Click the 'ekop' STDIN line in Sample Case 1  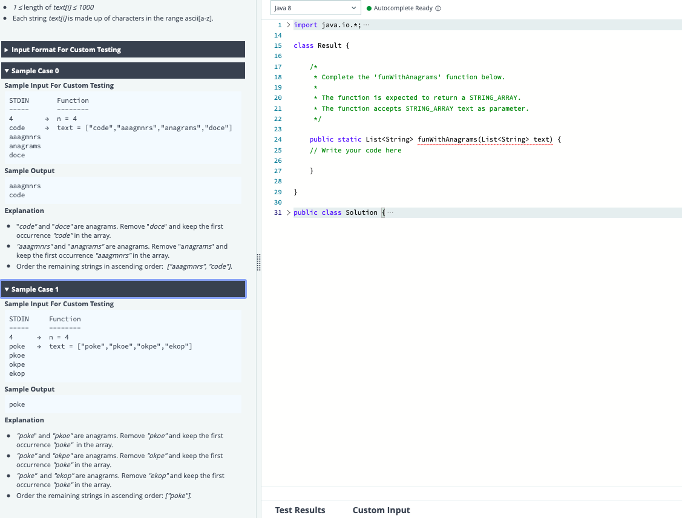17,373
